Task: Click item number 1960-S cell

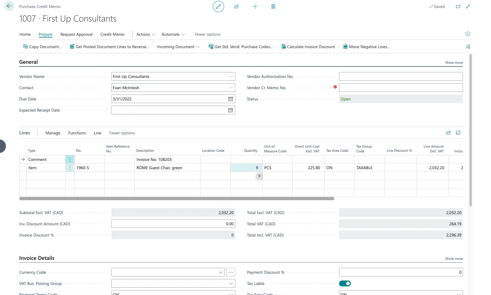Action: 89,168
